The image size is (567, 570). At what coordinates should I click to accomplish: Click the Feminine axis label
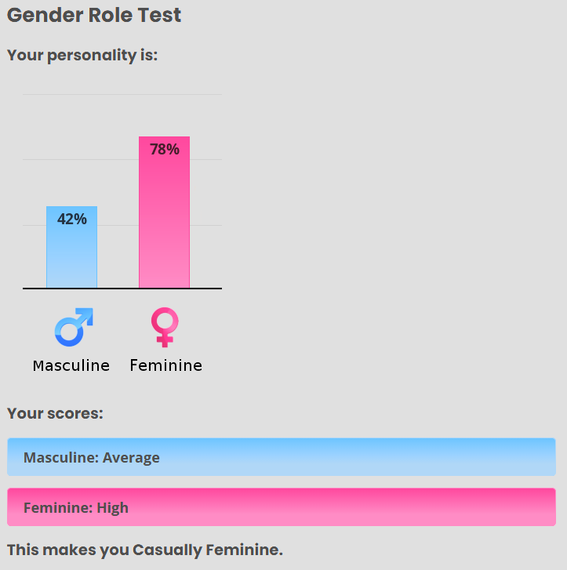(165, 365)
